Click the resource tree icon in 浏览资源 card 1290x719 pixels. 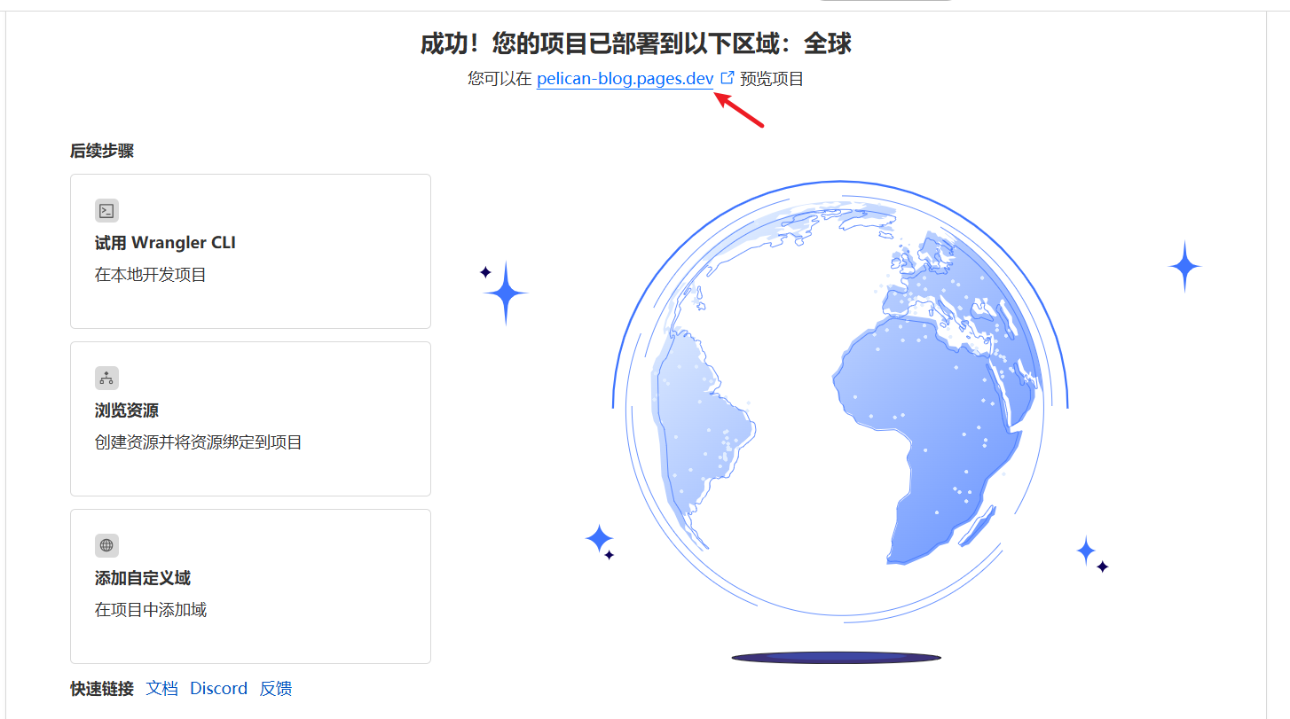(x=106, y=379)
